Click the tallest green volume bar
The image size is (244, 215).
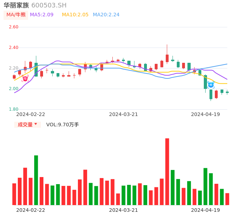[x=36, y=180]
